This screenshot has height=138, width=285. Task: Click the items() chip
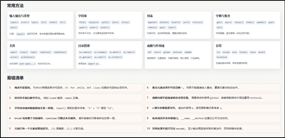pos(250,22)
